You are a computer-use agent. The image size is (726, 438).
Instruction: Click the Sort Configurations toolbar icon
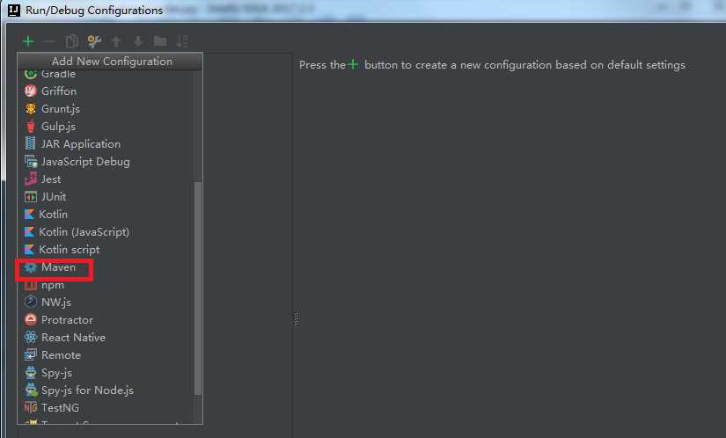182,41
